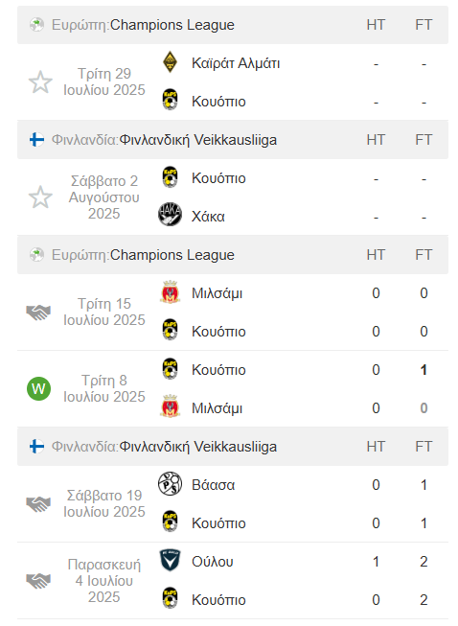Click Μιλσάμι crest in 15 July match
This screenshot has height=626, width=458.
170,292
